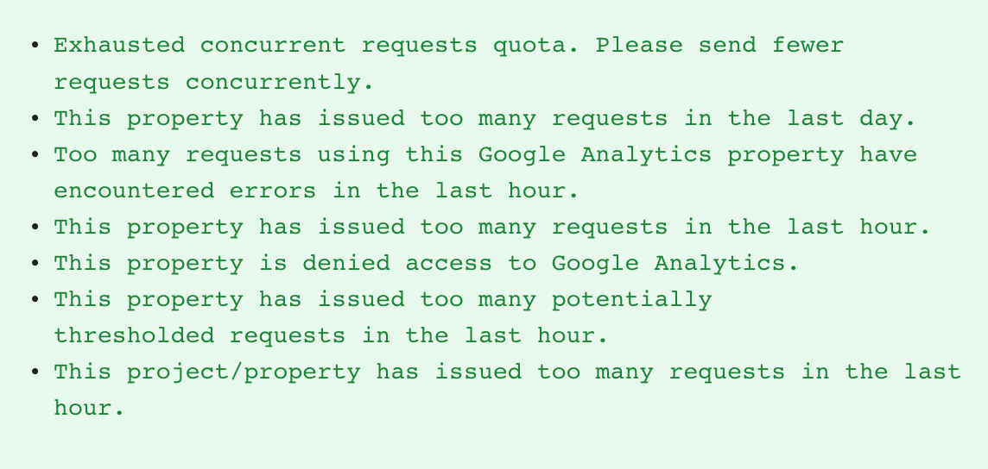Screen dimensions: 988x469
Task: Click the bullet dot before "This property is denied"
Action: (35, 263)
